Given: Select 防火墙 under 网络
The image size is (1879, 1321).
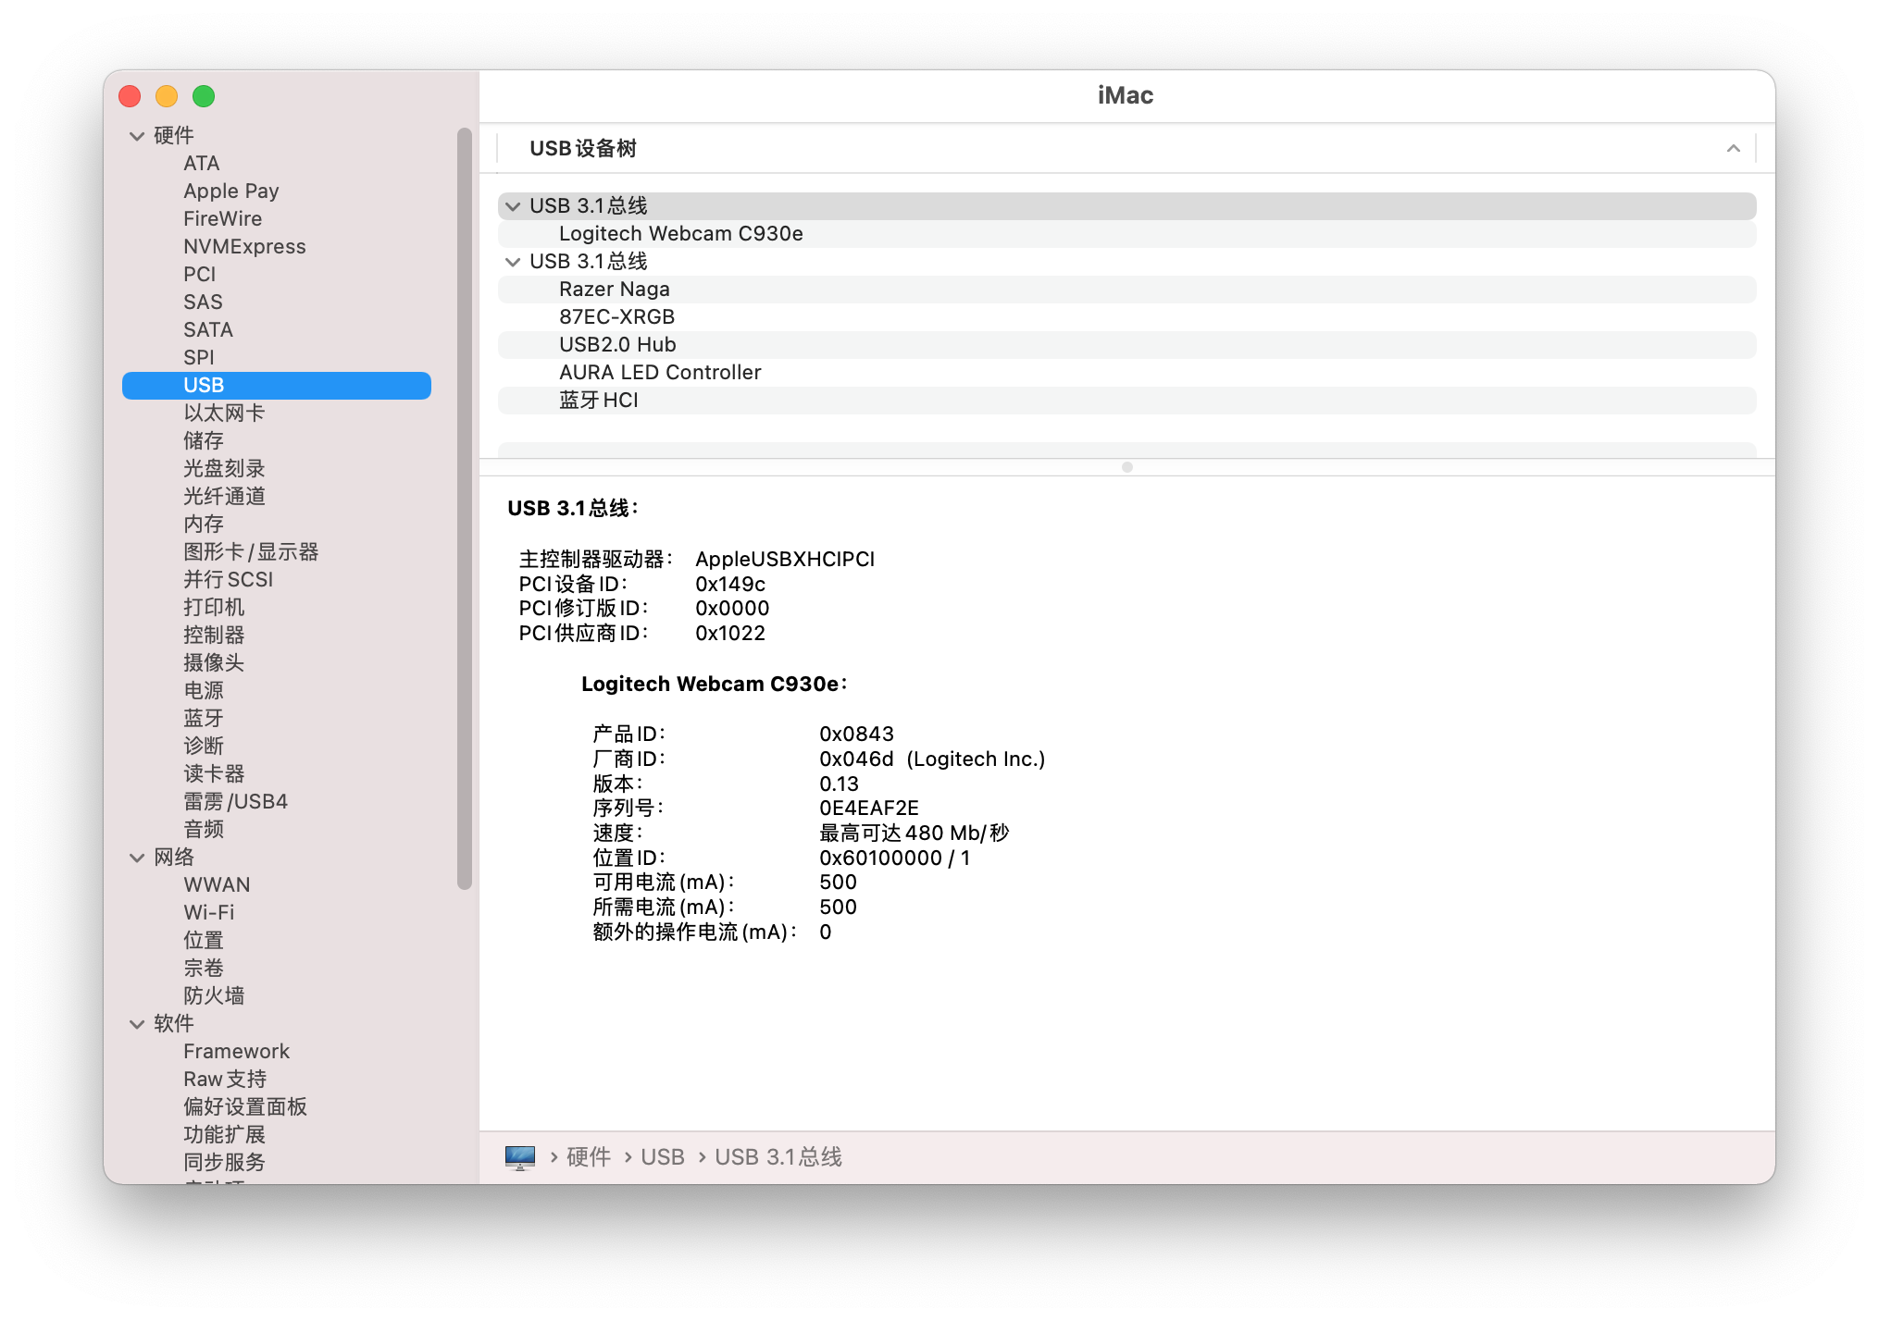Looking at the screenshot, I should 214,996.
